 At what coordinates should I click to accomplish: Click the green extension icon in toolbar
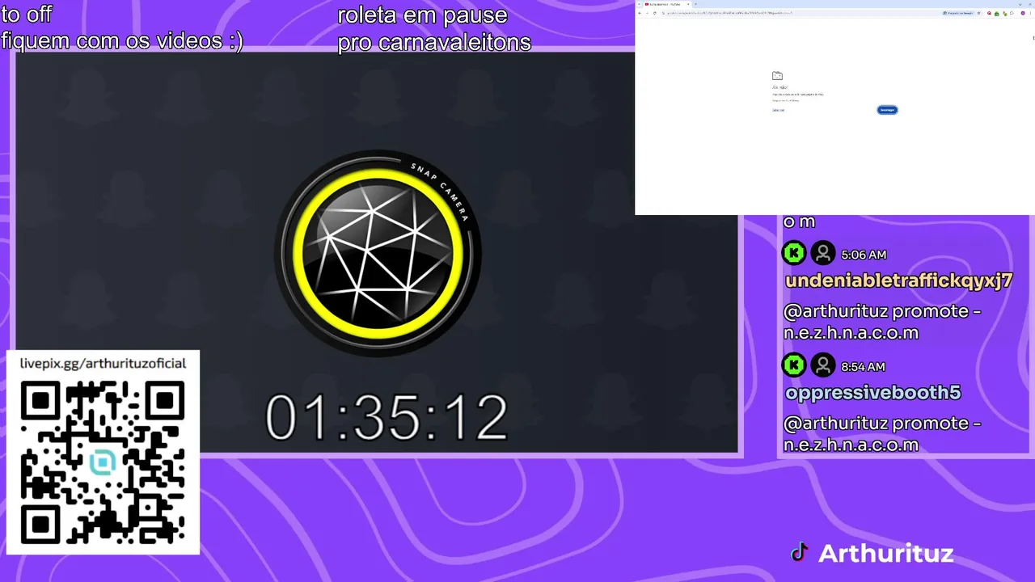(x=997, y=13)
